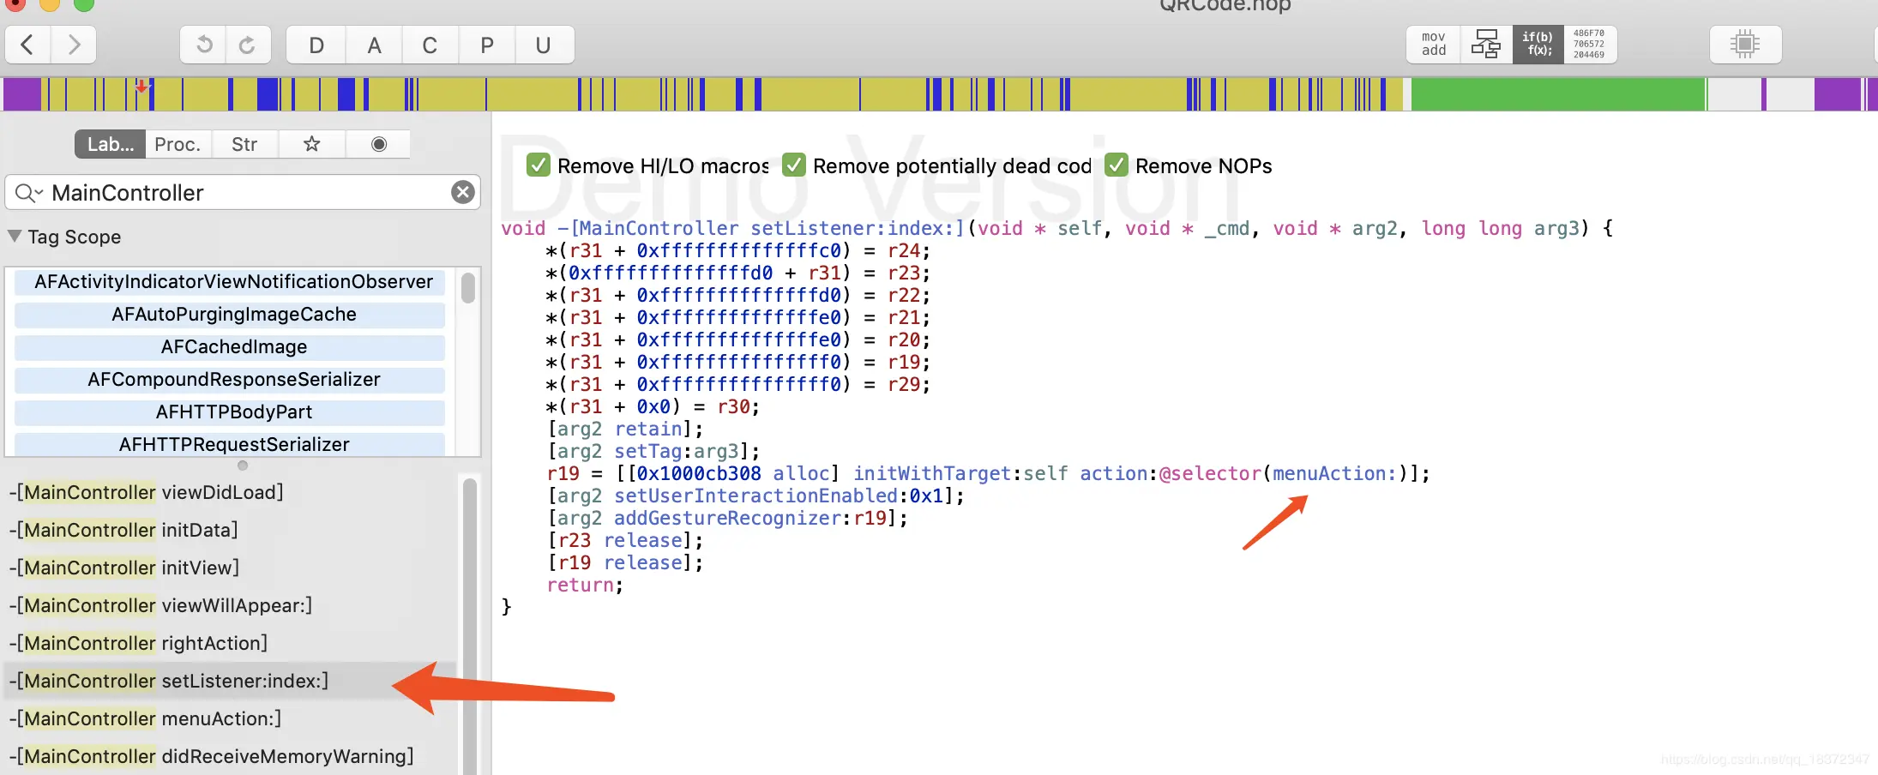The height and width of the screenshot is (775, 1878).
Task: Click the split handle below tag list
Action: click(243, 466)
